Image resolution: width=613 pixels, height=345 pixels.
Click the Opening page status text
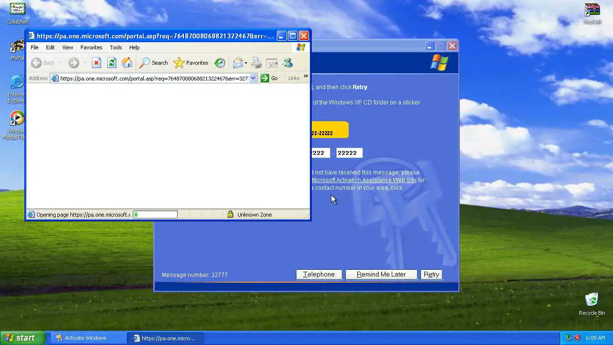83,215
